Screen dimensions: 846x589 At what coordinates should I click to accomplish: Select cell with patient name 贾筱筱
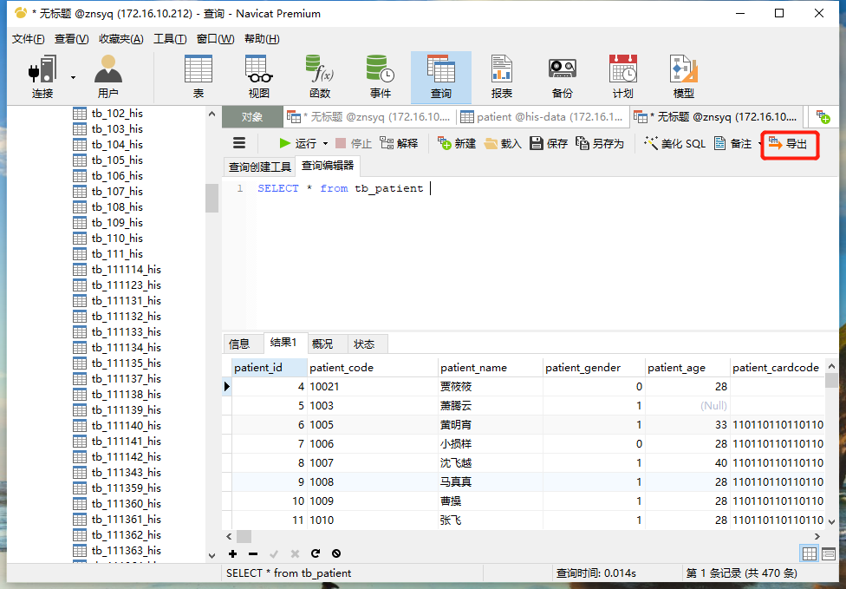tap(491, 387)
